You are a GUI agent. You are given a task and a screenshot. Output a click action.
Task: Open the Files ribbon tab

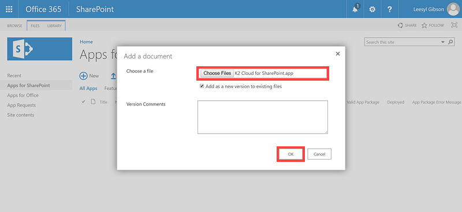tap(35, 25)
